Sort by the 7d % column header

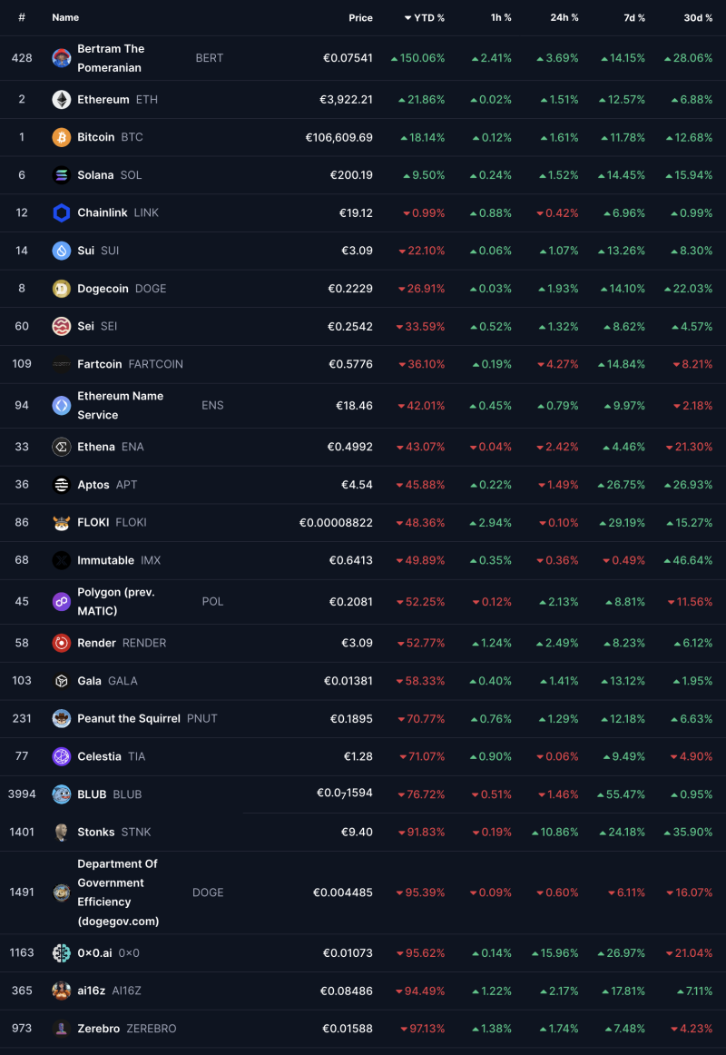(634, 18)
